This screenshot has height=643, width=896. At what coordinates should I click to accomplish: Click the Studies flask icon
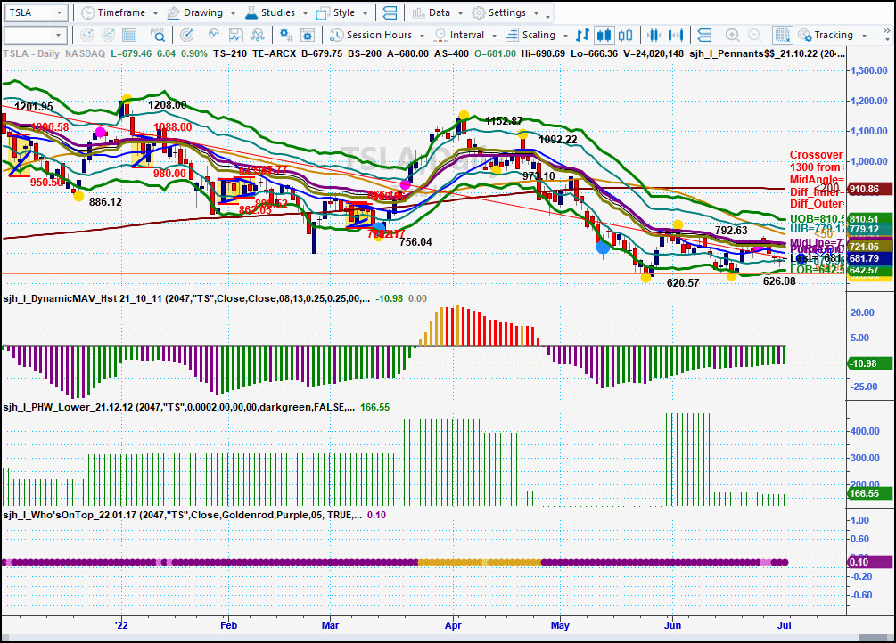click(x=251, y=12)
